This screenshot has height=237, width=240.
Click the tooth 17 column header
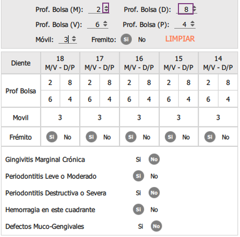point(100,63)
